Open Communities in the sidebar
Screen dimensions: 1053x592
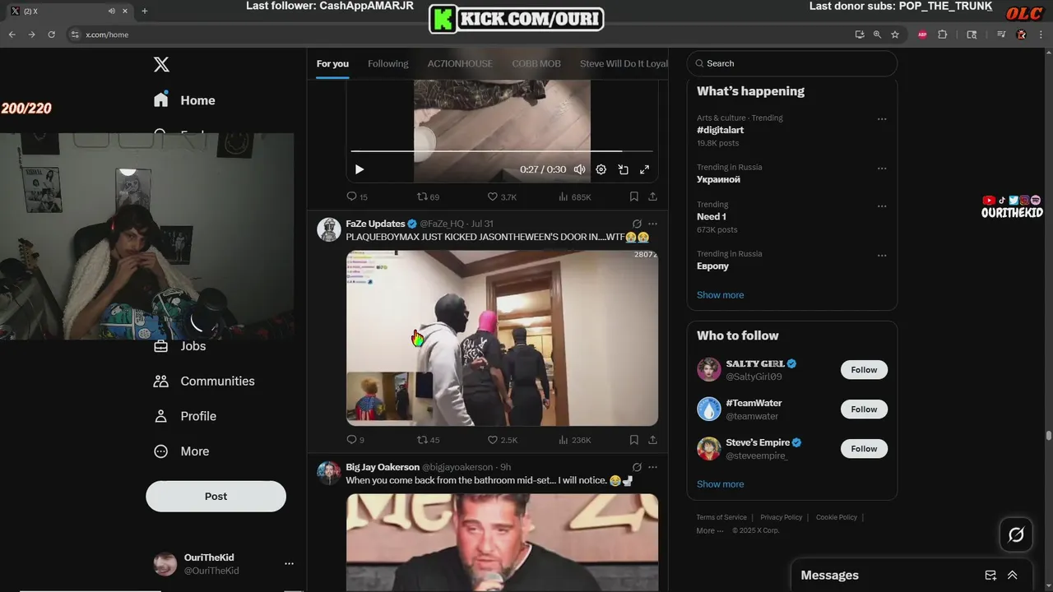[205, 381]
